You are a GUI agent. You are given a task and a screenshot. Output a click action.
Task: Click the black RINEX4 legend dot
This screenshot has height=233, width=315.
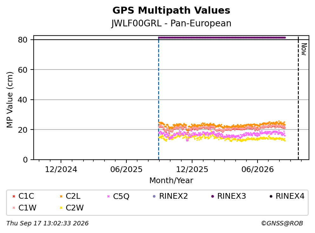[271, 196]
